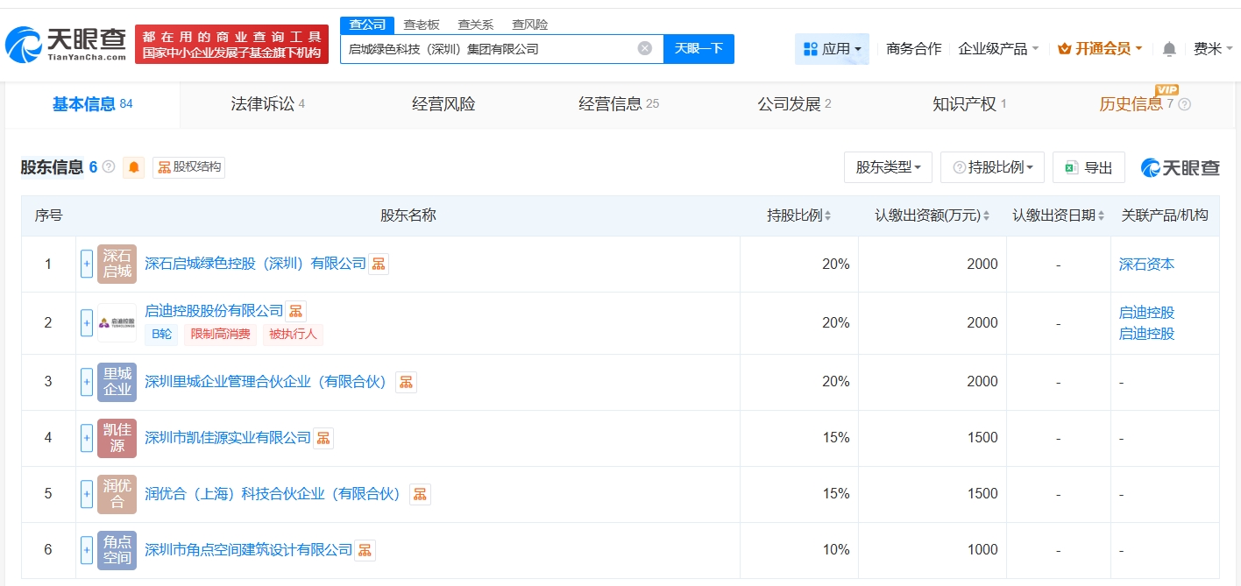The height and width of the screenshot is (586, 1241).
Task: Open 深圳市角点空间建筑设计有限公司 link
Action: click(249, 550)
